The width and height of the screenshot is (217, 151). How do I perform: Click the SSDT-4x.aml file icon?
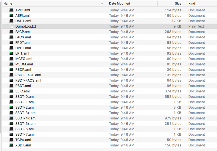(11, 118)
